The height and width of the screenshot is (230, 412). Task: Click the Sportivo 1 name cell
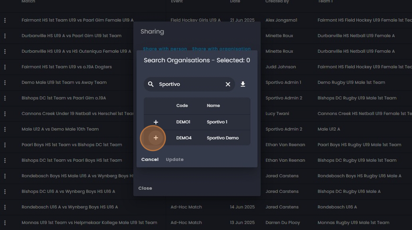coord(217,122)
